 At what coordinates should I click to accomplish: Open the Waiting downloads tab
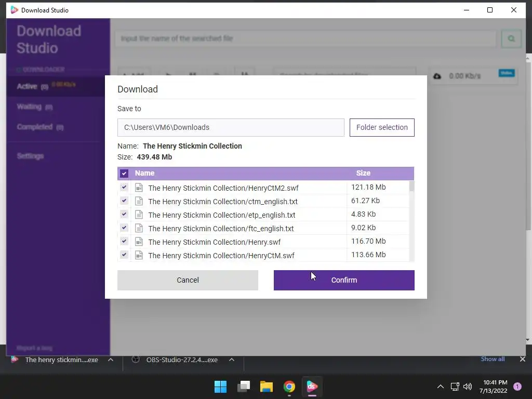35,107
